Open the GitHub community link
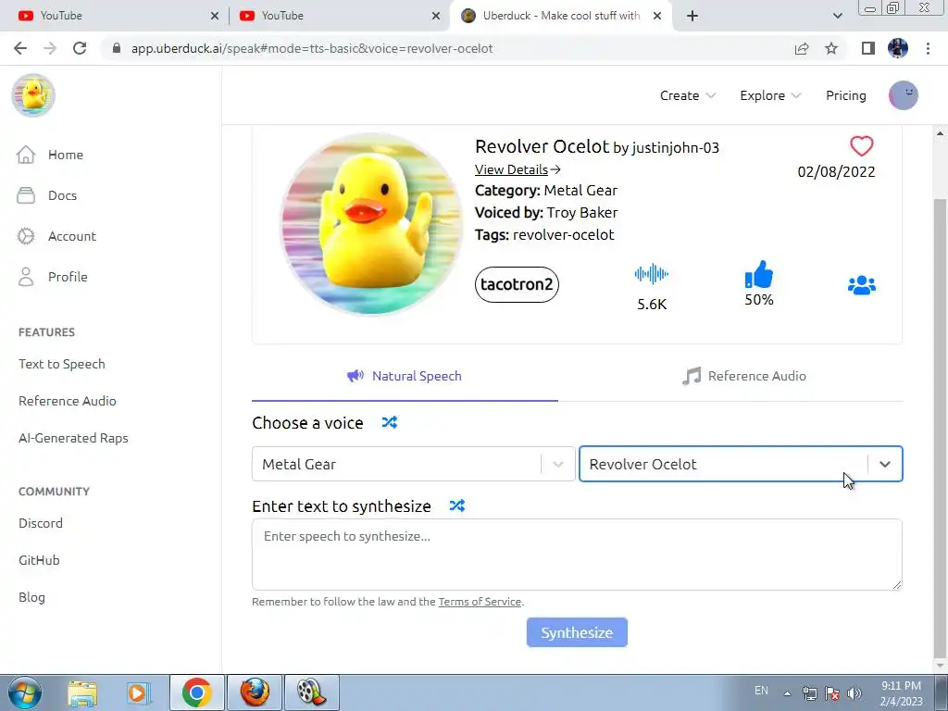Viewport: 948px width, 711px height. click(x=39, y=560)
